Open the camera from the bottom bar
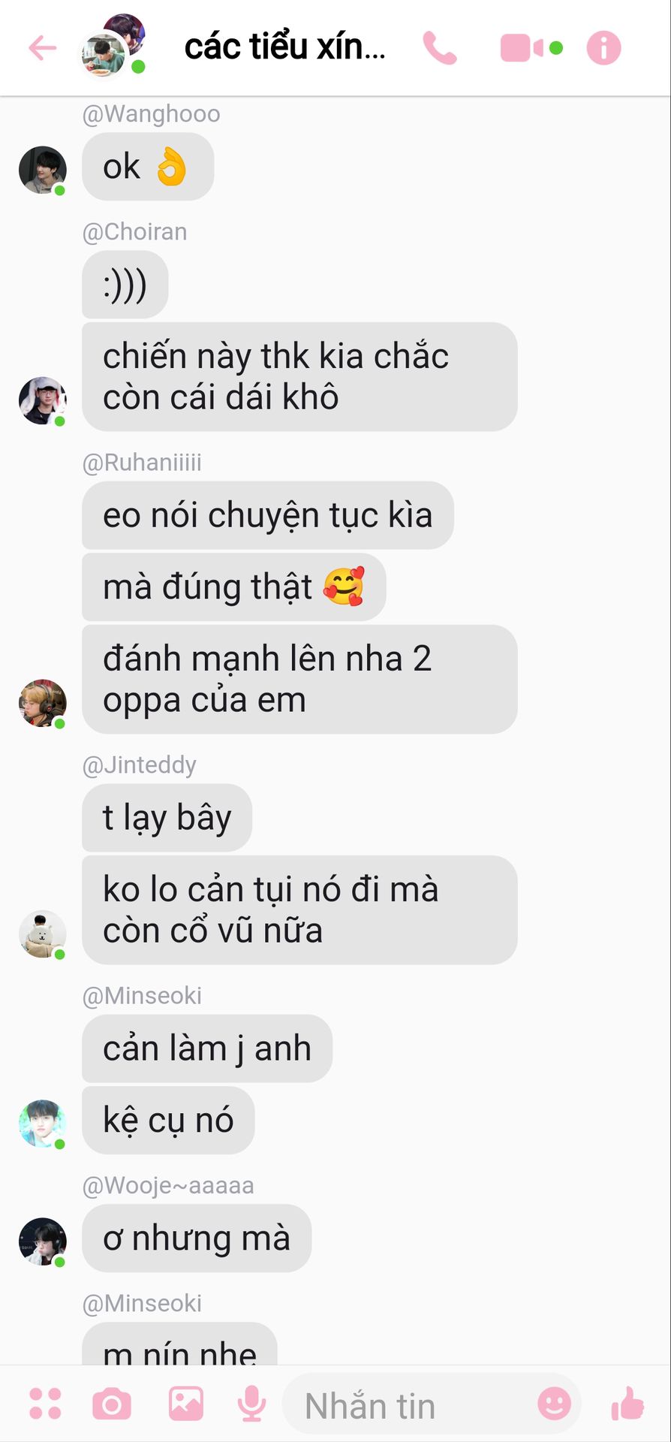This screenshot has width=671, height=1442. pyautogui.click(x=112, y=1404)
